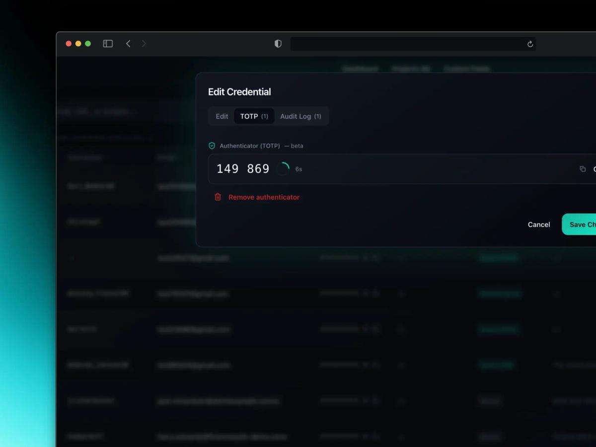Click the trash icon beside Remove authenticator
The image size is (596, 447).
click(218, 197)
